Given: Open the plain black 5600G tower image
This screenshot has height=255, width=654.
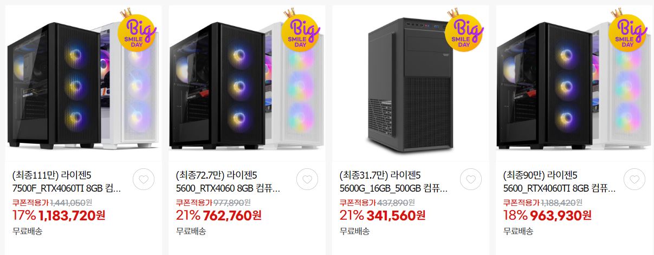Looking at the screenshot, I should [x=411, y=83].
